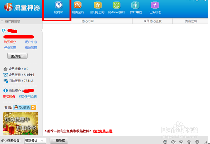Click the globe icon in bottom status bar

tap(165, 142)
